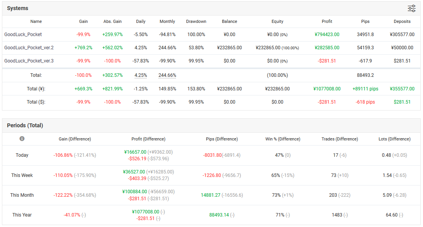The image size is (423, 227).
Task: Click the underlined Total Monthly 244.66% value
Action: click(167, 75)
